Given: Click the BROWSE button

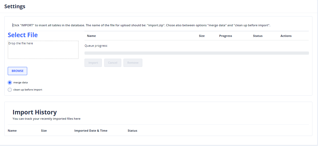Looking at the screenshot, I should [x=17, y=71].
